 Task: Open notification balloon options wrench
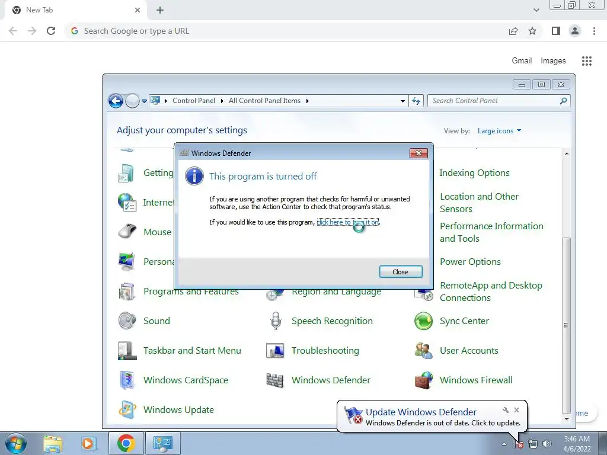[505, 410]
